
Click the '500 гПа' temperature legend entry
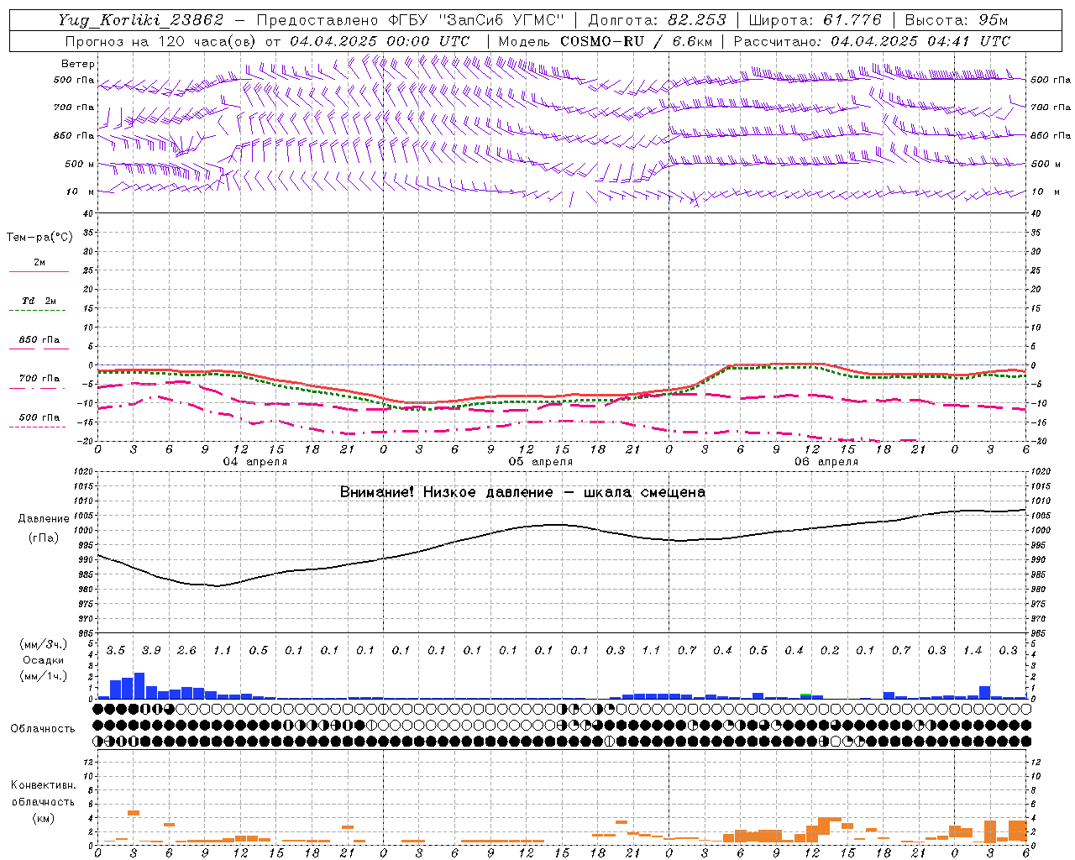pyautogui.click(x=39, y=417)
